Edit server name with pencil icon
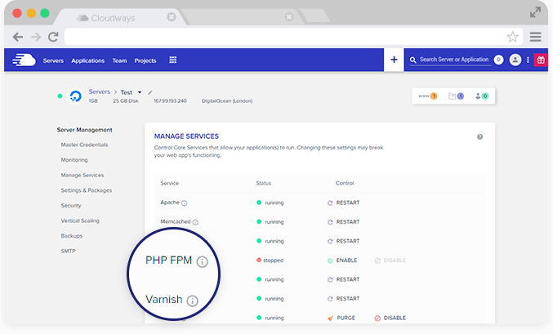This screenshot has width=553, height=334. coord(150,92)
